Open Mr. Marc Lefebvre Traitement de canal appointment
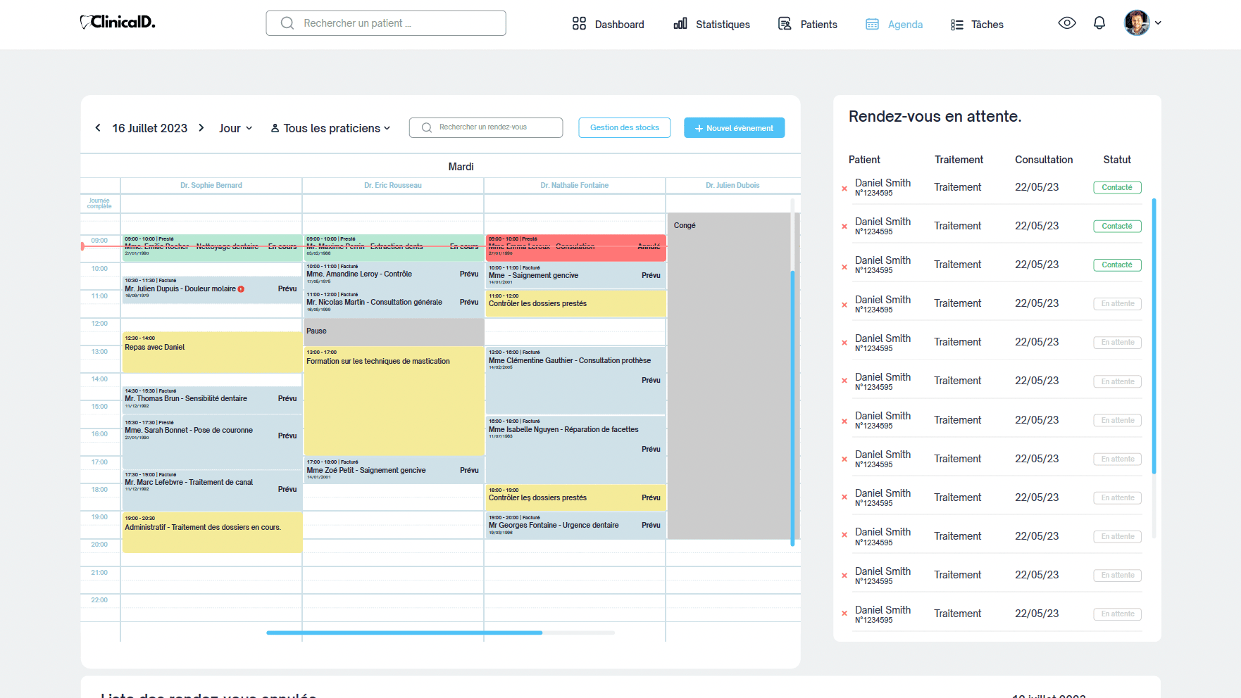Screen dimensions: 1241x698 pos(212,490)
